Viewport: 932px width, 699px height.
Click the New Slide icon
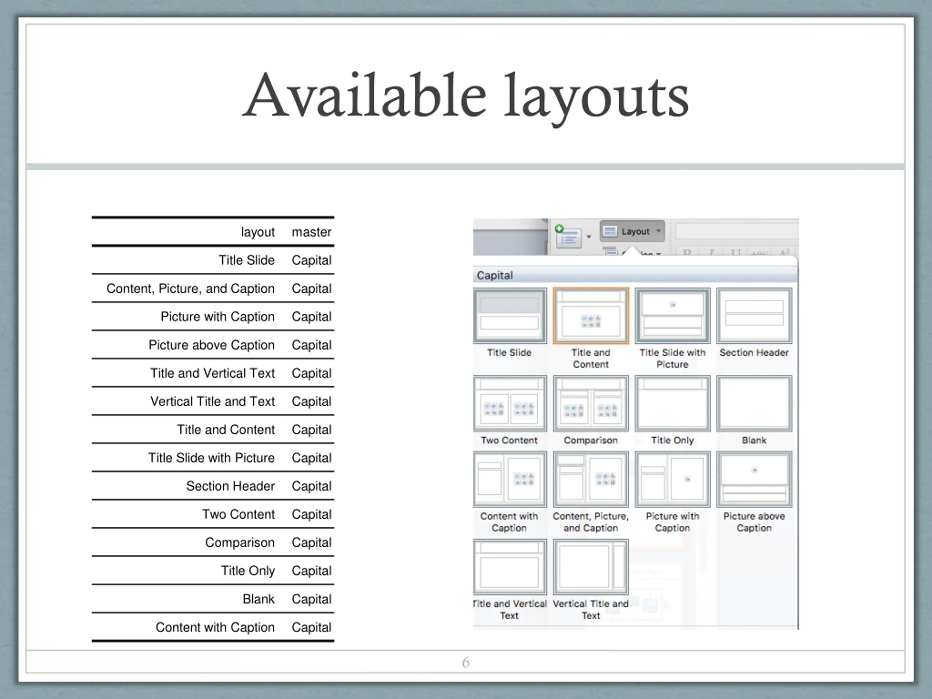click(568, 237)
